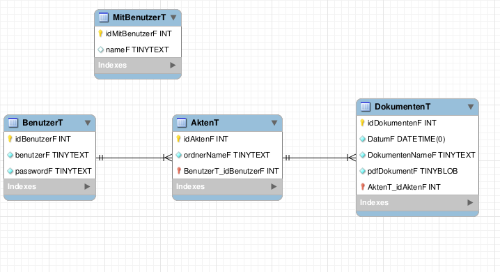Expand the Indexes section of MitBenutzerT
500x272 pixels.
[173, 65]
